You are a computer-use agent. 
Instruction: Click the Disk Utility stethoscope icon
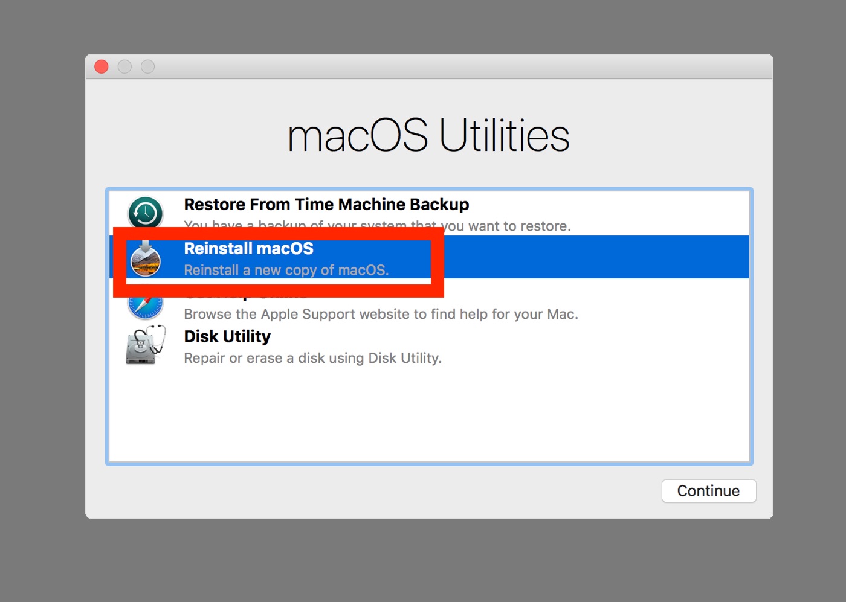(145, 345)
